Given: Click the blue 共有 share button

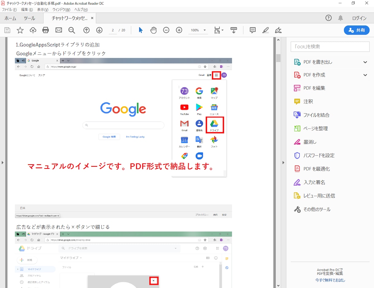Looking at the screenshot, I should coord(357,30).
